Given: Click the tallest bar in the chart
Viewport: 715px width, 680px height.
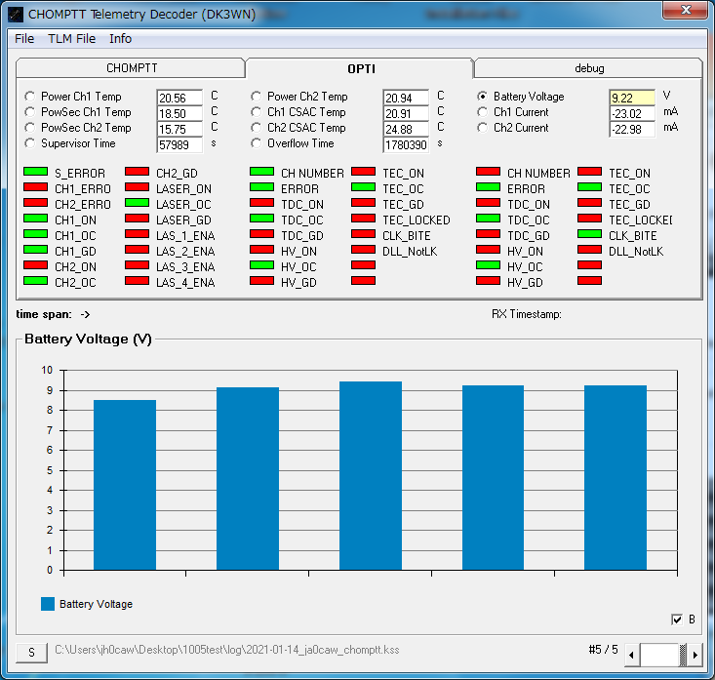Looking at the screenshot, I should (371, 476).
